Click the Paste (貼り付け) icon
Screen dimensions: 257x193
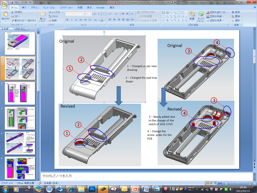(x=6, y=14)
